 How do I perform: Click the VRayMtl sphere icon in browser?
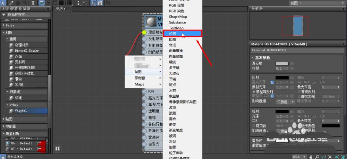pyautogui.click(x=11, y=111)
